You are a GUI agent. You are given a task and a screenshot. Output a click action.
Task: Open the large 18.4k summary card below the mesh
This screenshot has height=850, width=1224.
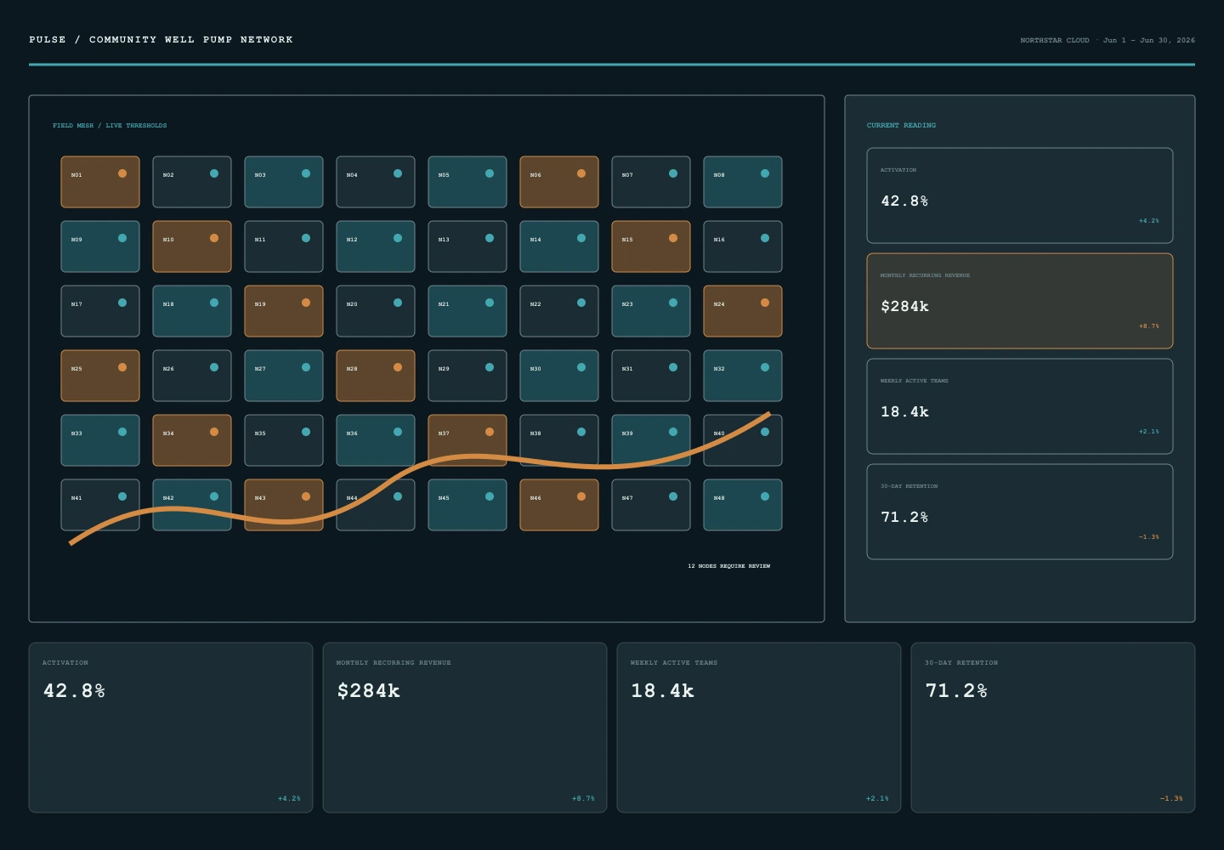coord(759,728)
